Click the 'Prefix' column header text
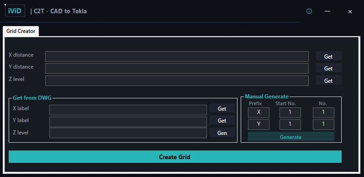Screen dimensions: 364x177 [x=255, y=103]
